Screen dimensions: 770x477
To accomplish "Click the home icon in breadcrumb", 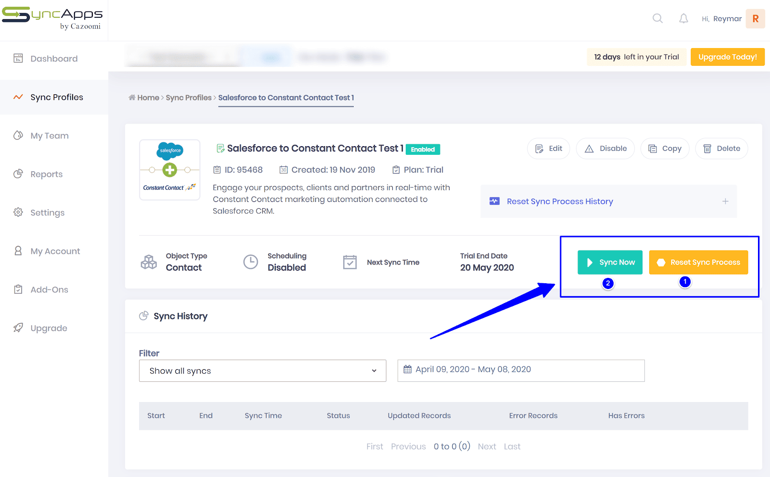I will coord(132,98).
